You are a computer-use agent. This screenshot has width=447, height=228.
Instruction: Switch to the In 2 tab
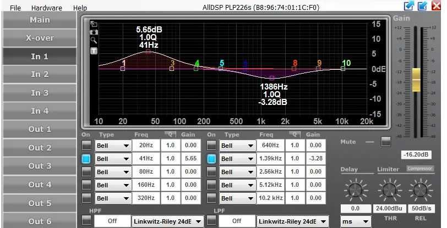pos(40,74)
